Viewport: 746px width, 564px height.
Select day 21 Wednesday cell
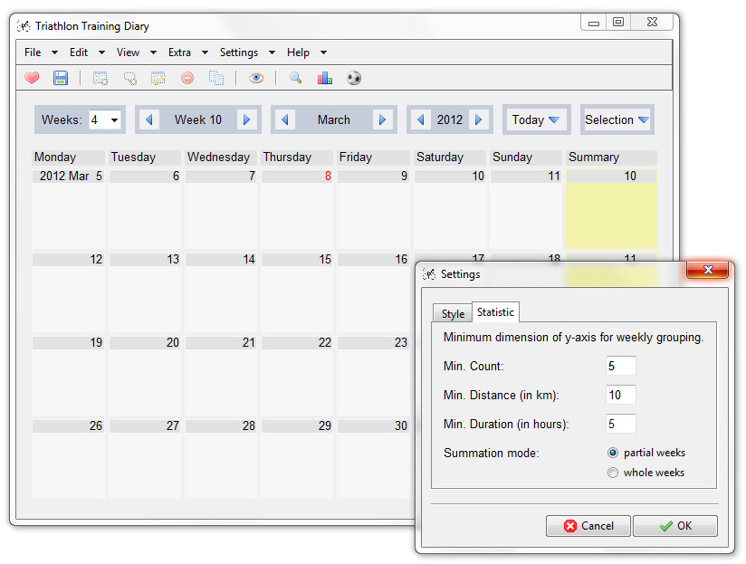(x=221, y=375)
